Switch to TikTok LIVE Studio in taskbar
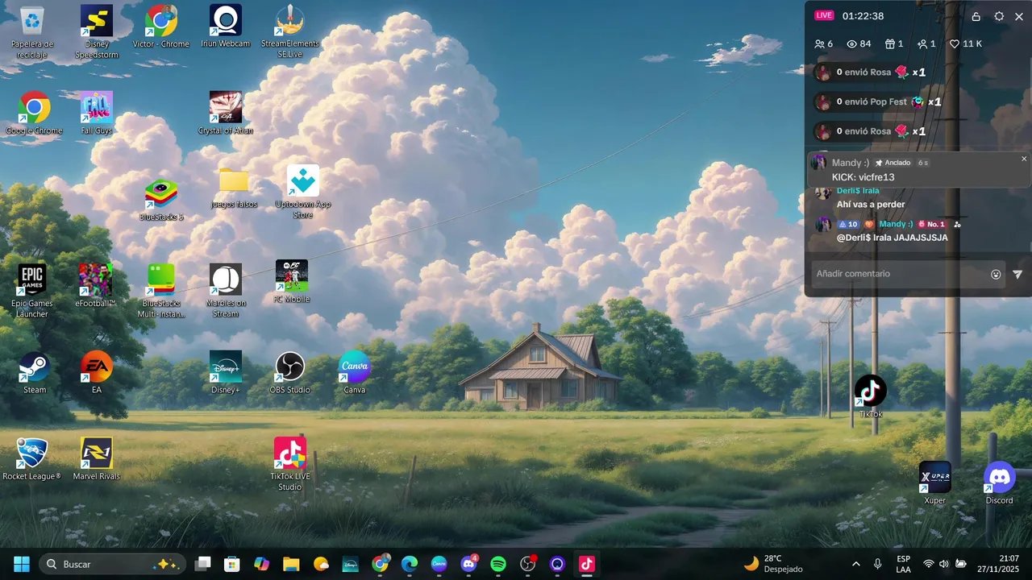The image size is (1032, 580). coord(587,564)
